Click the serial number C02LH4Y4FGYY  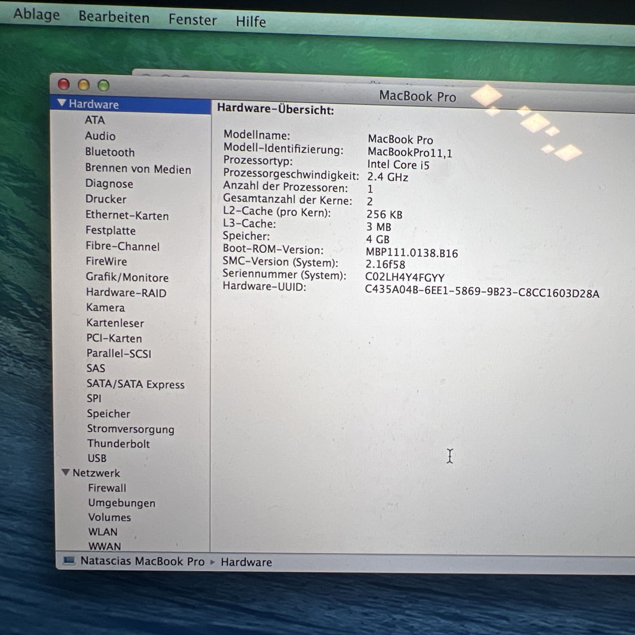pos(405,278)
